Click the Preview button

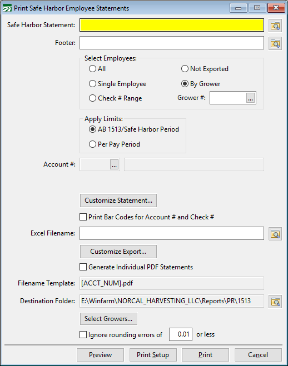coord(100,355)
